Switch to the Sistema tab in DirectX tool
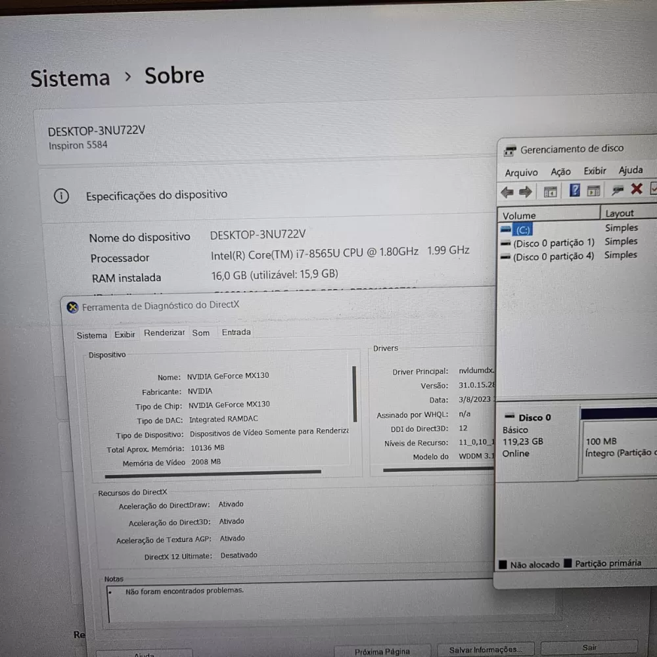Viewport: 657px width, 657px height. click(91, 335)
